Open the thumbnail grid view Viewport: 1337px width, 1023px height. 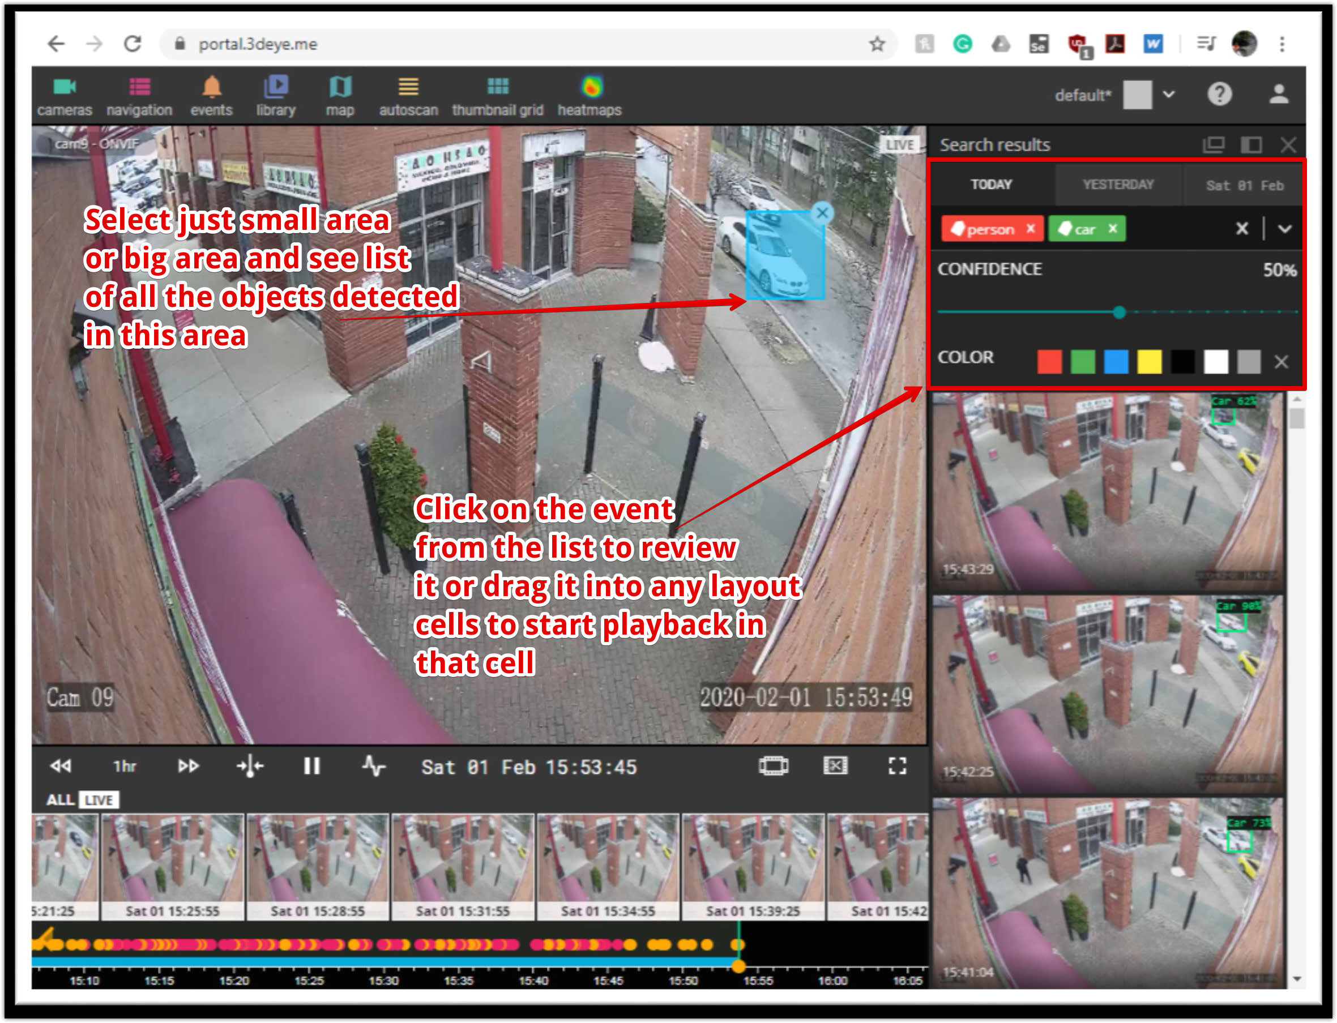pos(497,96)
